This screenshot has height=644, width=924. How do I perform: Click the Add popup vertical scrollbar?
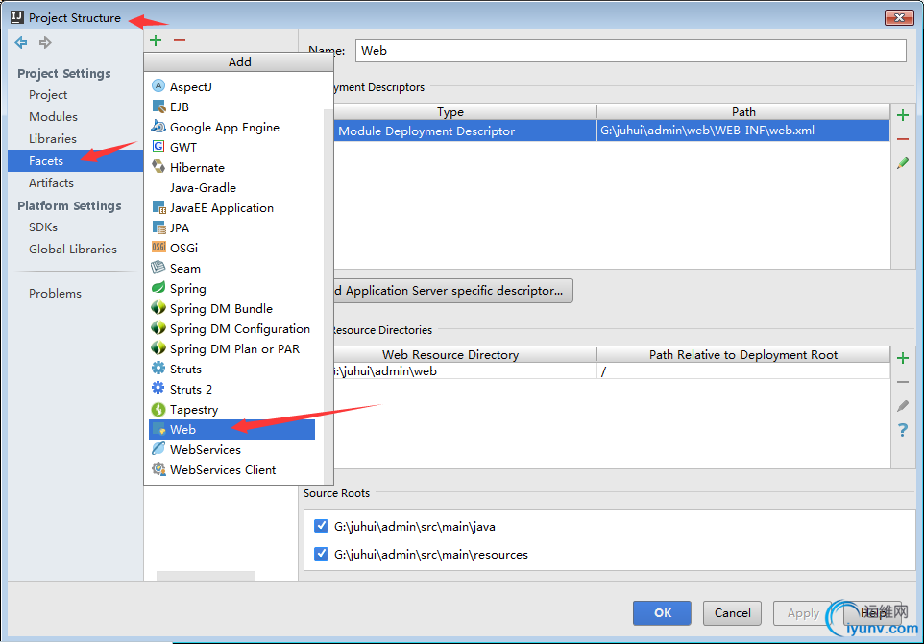click(x=328, y=295)
